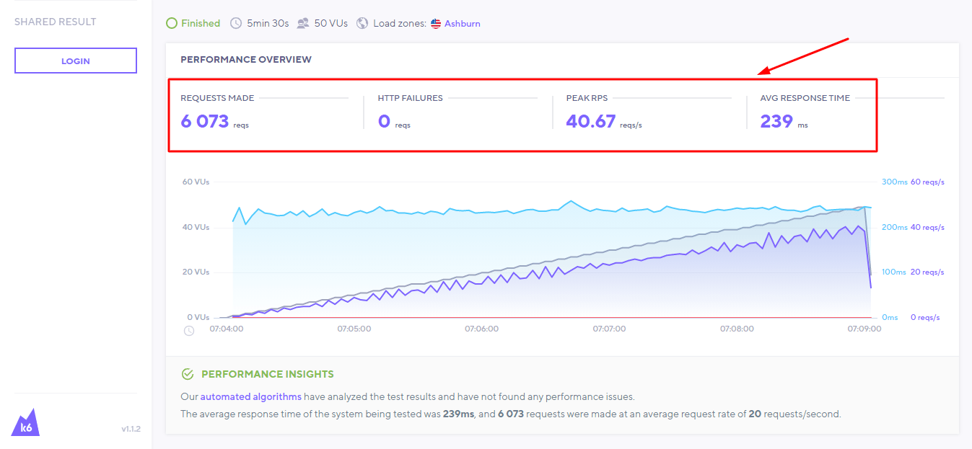Click the Performance Overview heading
The height and width of the screenshot is (449, 972).
246,60
